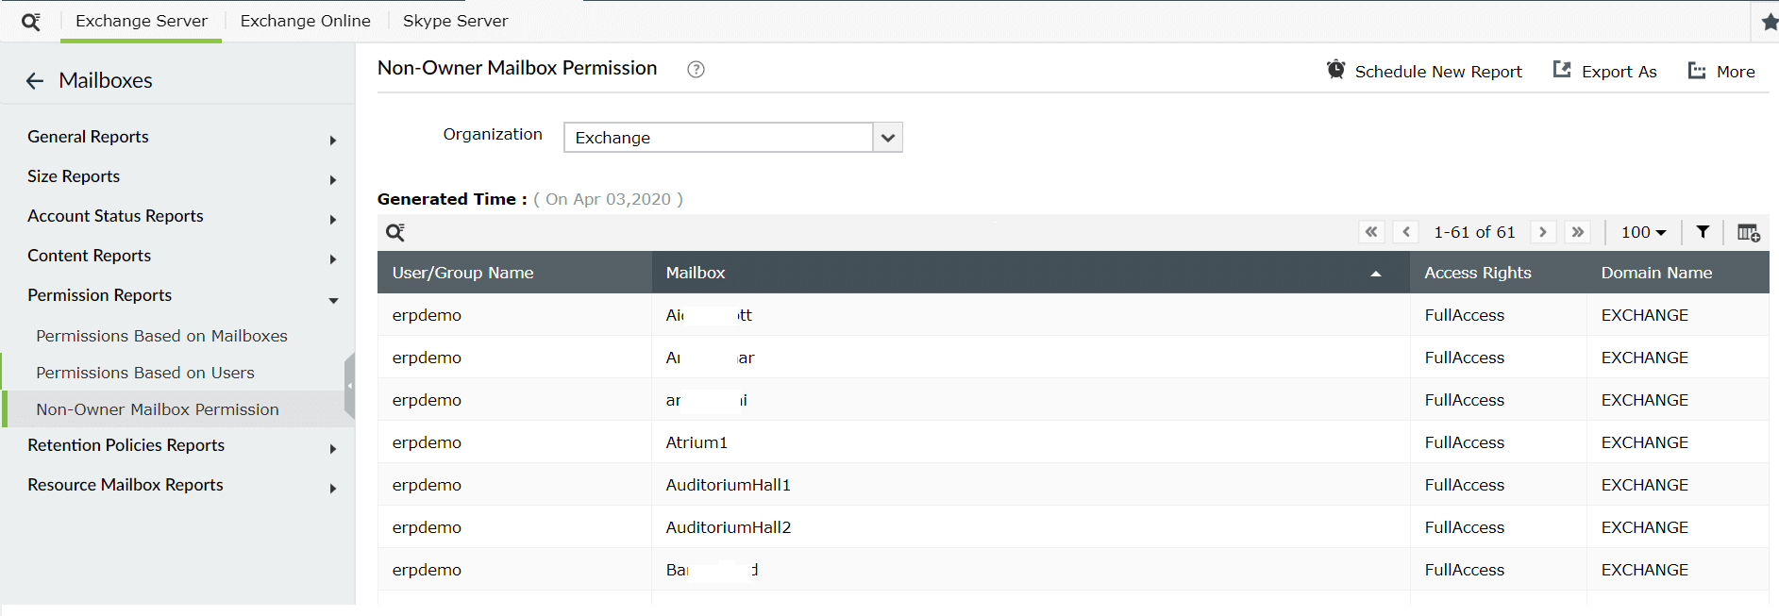Viewport: 1779px width, 616px height.
Task: Click the back arrow beside Mailboxes
Action: coord(35,81)
